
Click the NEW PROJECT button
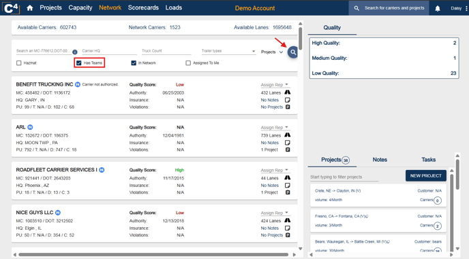[425, 176]
